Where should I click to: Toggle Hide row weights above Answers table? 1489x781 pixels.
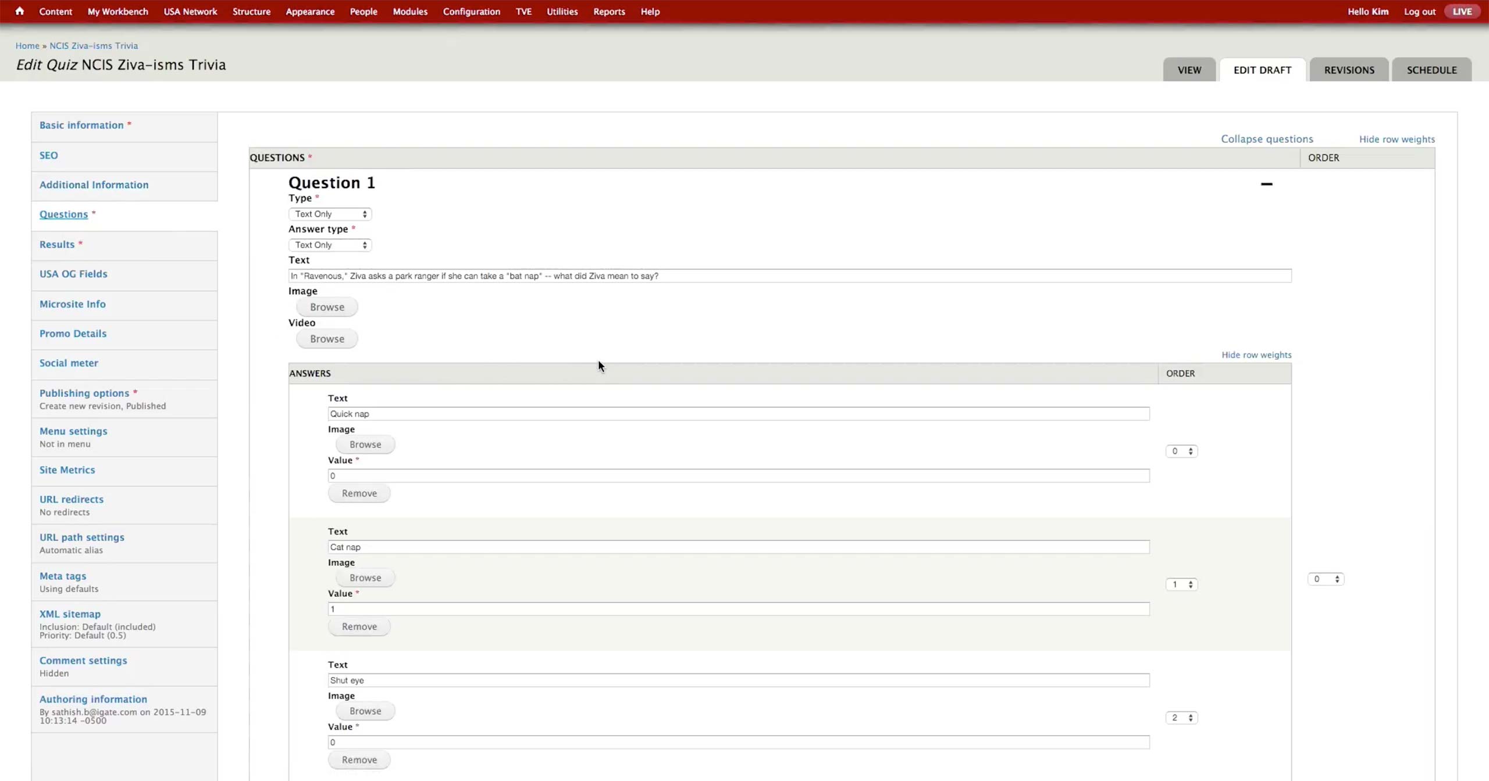(x=1256, y=354)
